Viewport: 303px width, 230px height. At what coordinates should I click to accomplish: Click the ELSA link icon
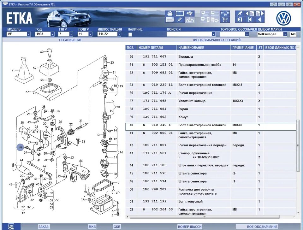205,14
